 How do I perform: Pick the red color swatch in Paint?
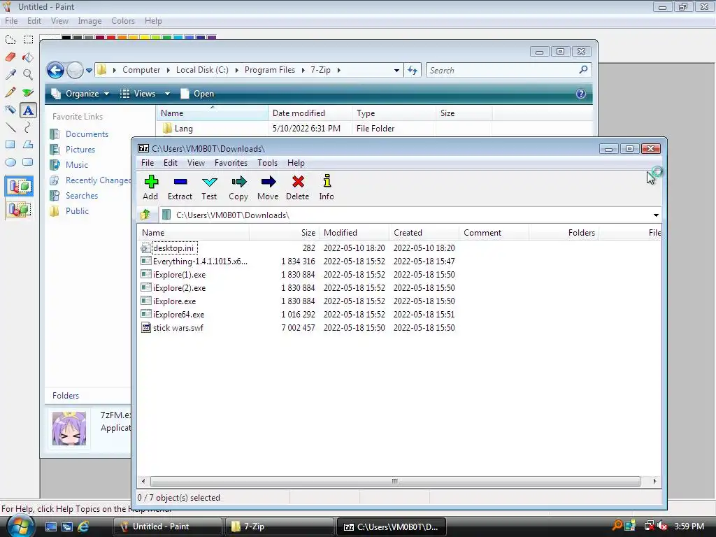pos(110,38)
